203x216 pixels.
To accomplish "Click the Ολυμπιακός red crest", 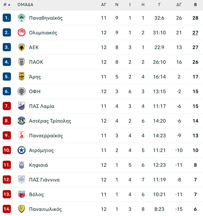I will (x=22, y=32).
